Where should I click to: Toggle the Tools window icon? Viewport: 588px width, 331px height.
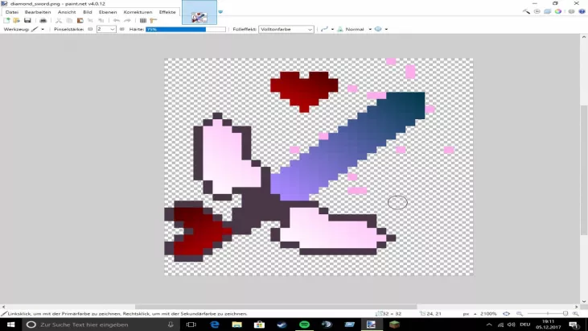click(527, 12)
